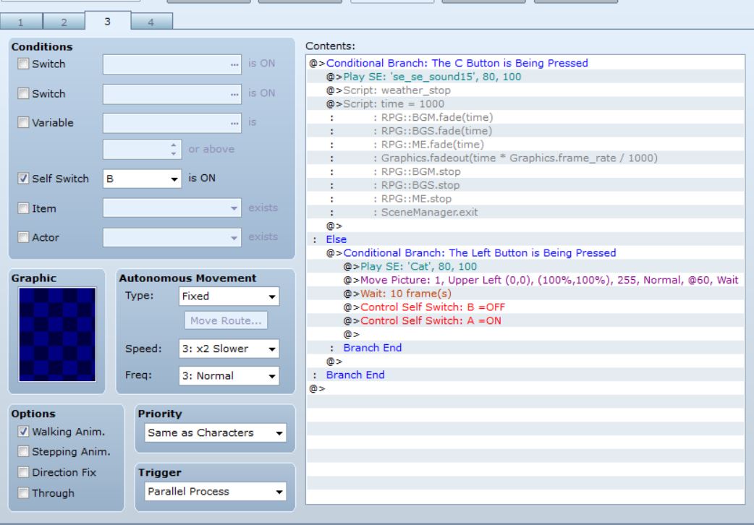Select 'Control Self Switch: B =OFF' command
The height and width of the screenshot is (525, 754).
(x=525, y=307)
